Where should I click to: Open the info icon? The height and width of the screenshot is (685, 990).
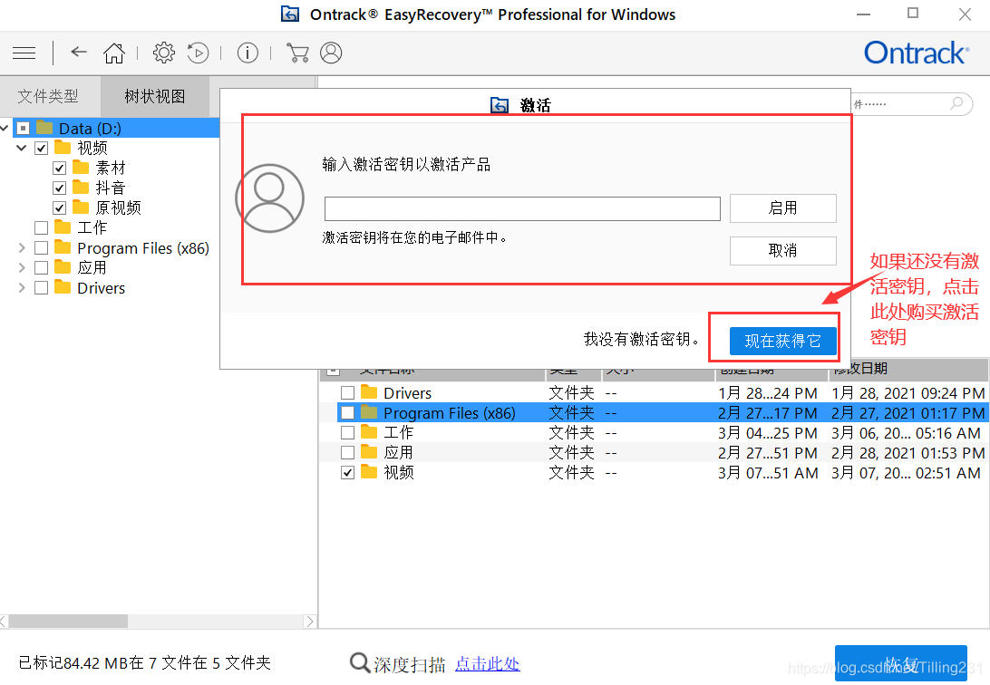click(247, 53)
